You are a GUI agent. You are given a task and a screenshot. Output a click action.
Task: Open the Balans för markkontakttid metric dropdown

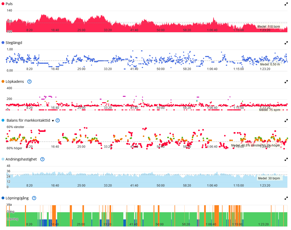pos(53,121)
